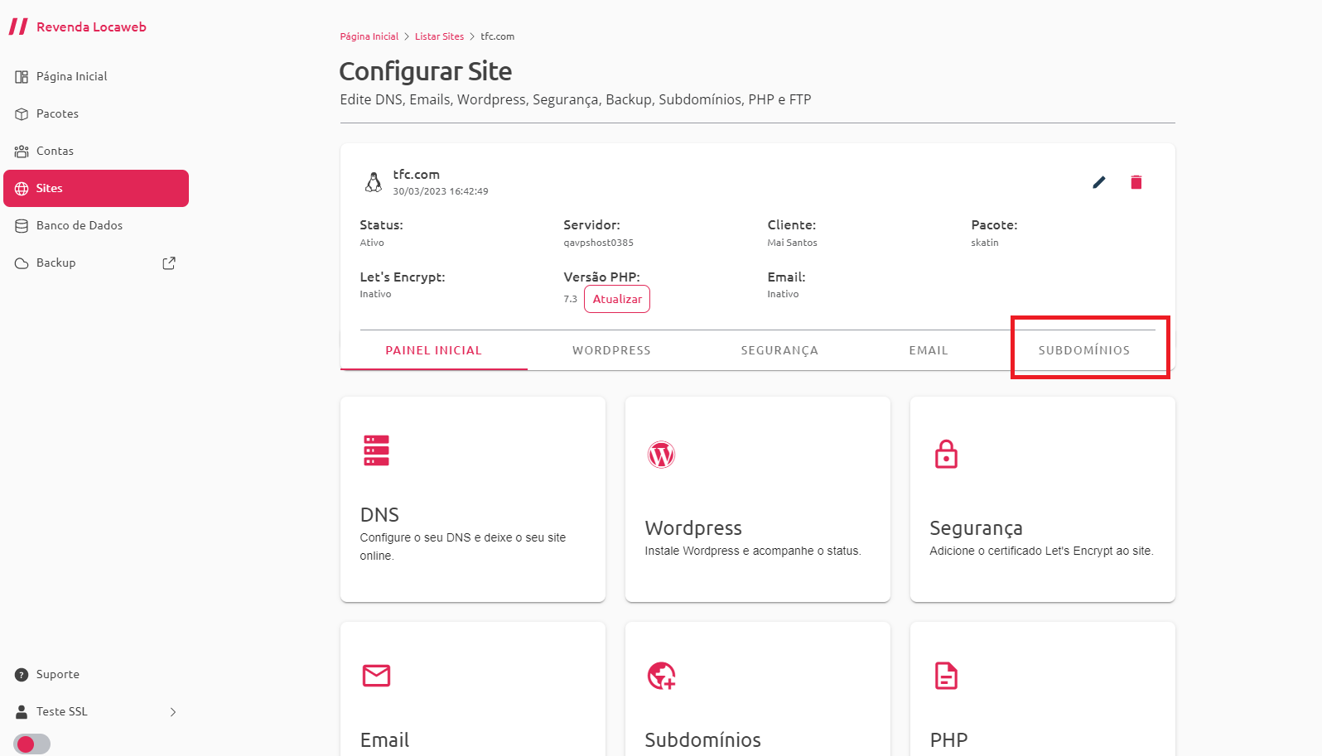Image resolution: width=1322 pixels, height=756 pixels.
Task: Click the Página Inicial sidebar icon
Action: coord(22,76)
